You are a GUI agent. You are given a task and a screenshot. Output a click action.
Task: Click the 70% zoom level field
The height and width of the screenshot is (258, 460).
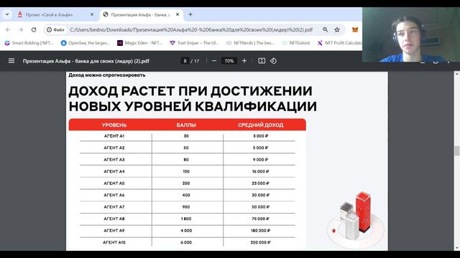pyautogui.click(x=229, y=61)
